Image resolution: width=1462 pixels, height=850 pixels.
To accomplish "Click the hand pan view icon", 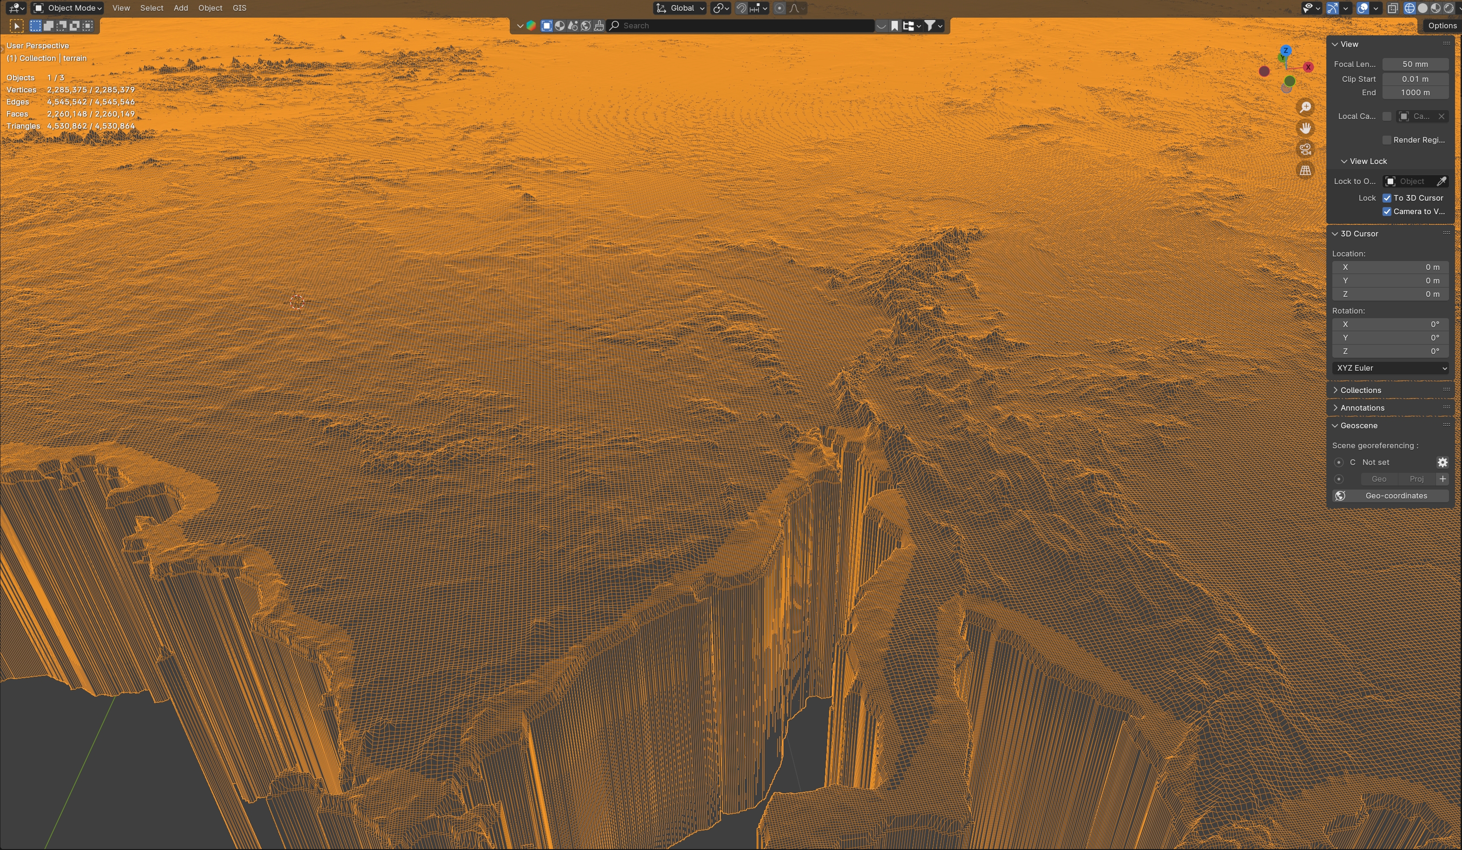I will pos(1305,128).
